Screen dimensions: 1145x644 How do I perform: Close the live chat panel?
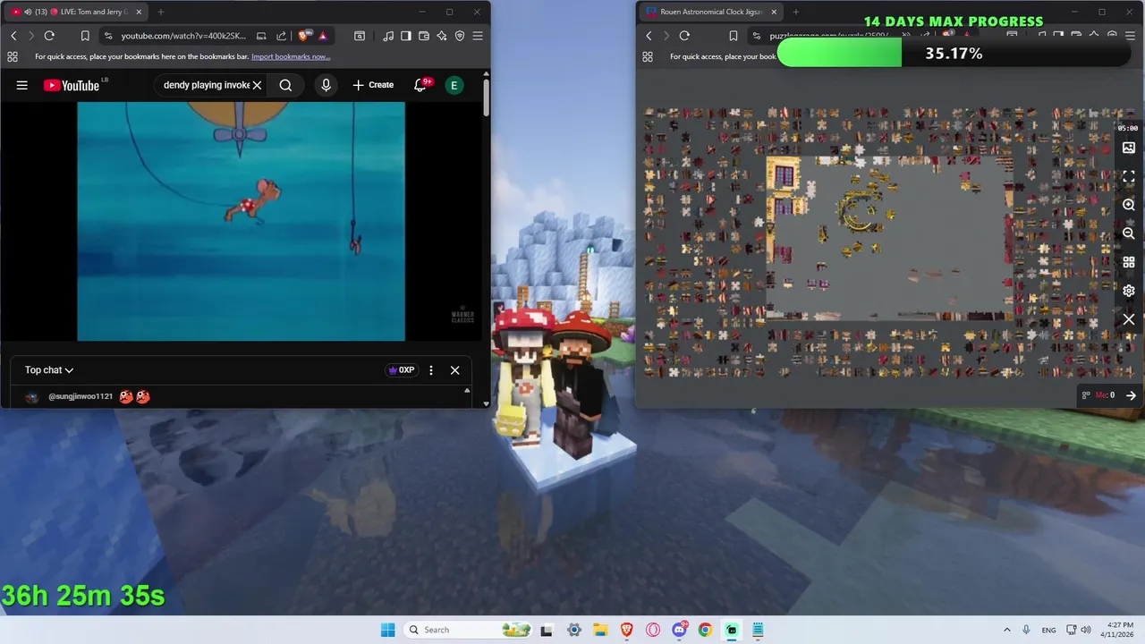pyautogui.click(x=454, y=370)
